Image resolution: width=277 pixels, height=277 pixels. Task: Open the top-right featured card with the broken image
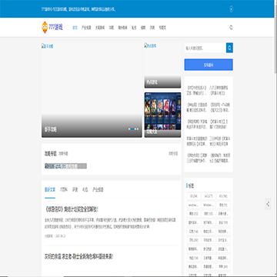pyautogui.click(x=162, y=65)
